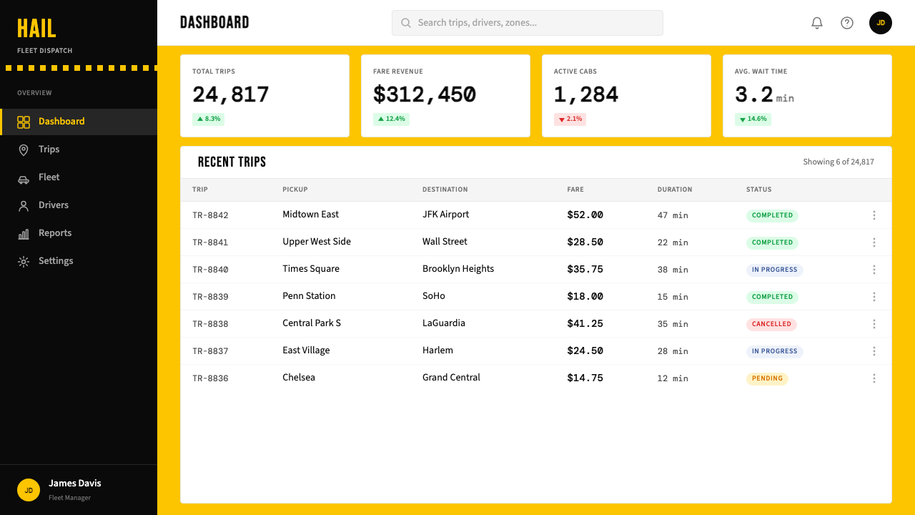
Task: Click trip ID TR-8838
Action: 210,324
